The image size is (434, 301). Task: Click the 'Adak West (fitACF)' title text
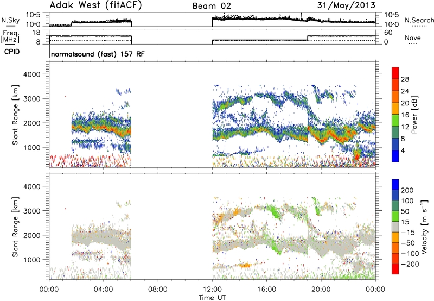95,5
